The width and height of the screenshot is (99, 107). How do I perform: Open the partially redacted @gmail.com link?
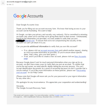30,41
